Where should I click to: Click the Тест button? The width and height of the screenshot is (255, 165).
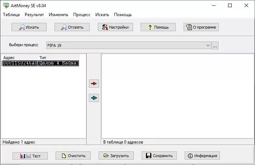tap(30, 156)
